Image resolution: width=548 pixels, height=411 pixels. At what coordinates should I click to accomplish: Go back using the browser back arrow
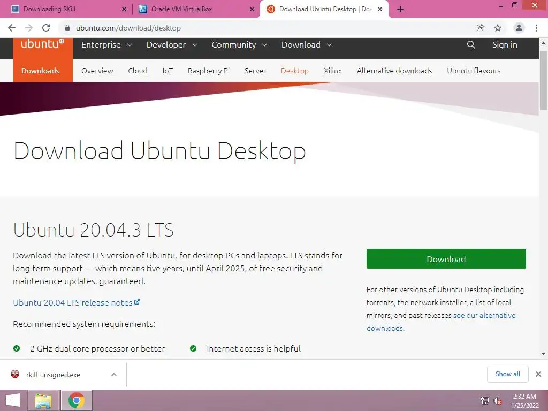point(12,28)
